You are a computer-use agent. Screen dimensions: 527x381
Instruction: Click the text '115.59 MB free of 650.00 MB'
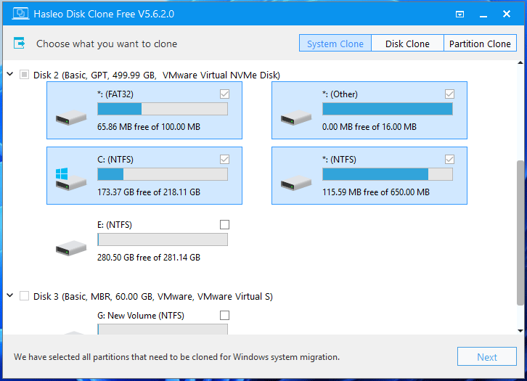tap(376, 192)
